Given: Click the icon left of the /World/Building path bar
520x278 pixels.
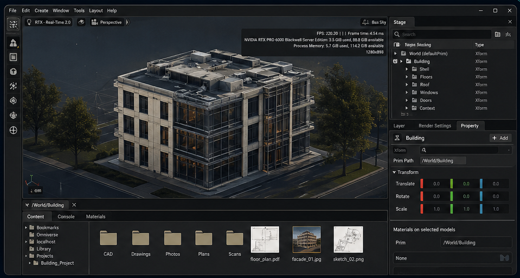Looking at the screenshot, I should point(27,205).
